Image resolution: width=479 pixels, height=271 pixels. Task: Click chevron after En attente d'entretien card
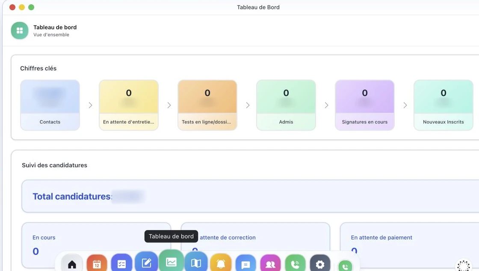pyautogui.click(x=169, y=105)
